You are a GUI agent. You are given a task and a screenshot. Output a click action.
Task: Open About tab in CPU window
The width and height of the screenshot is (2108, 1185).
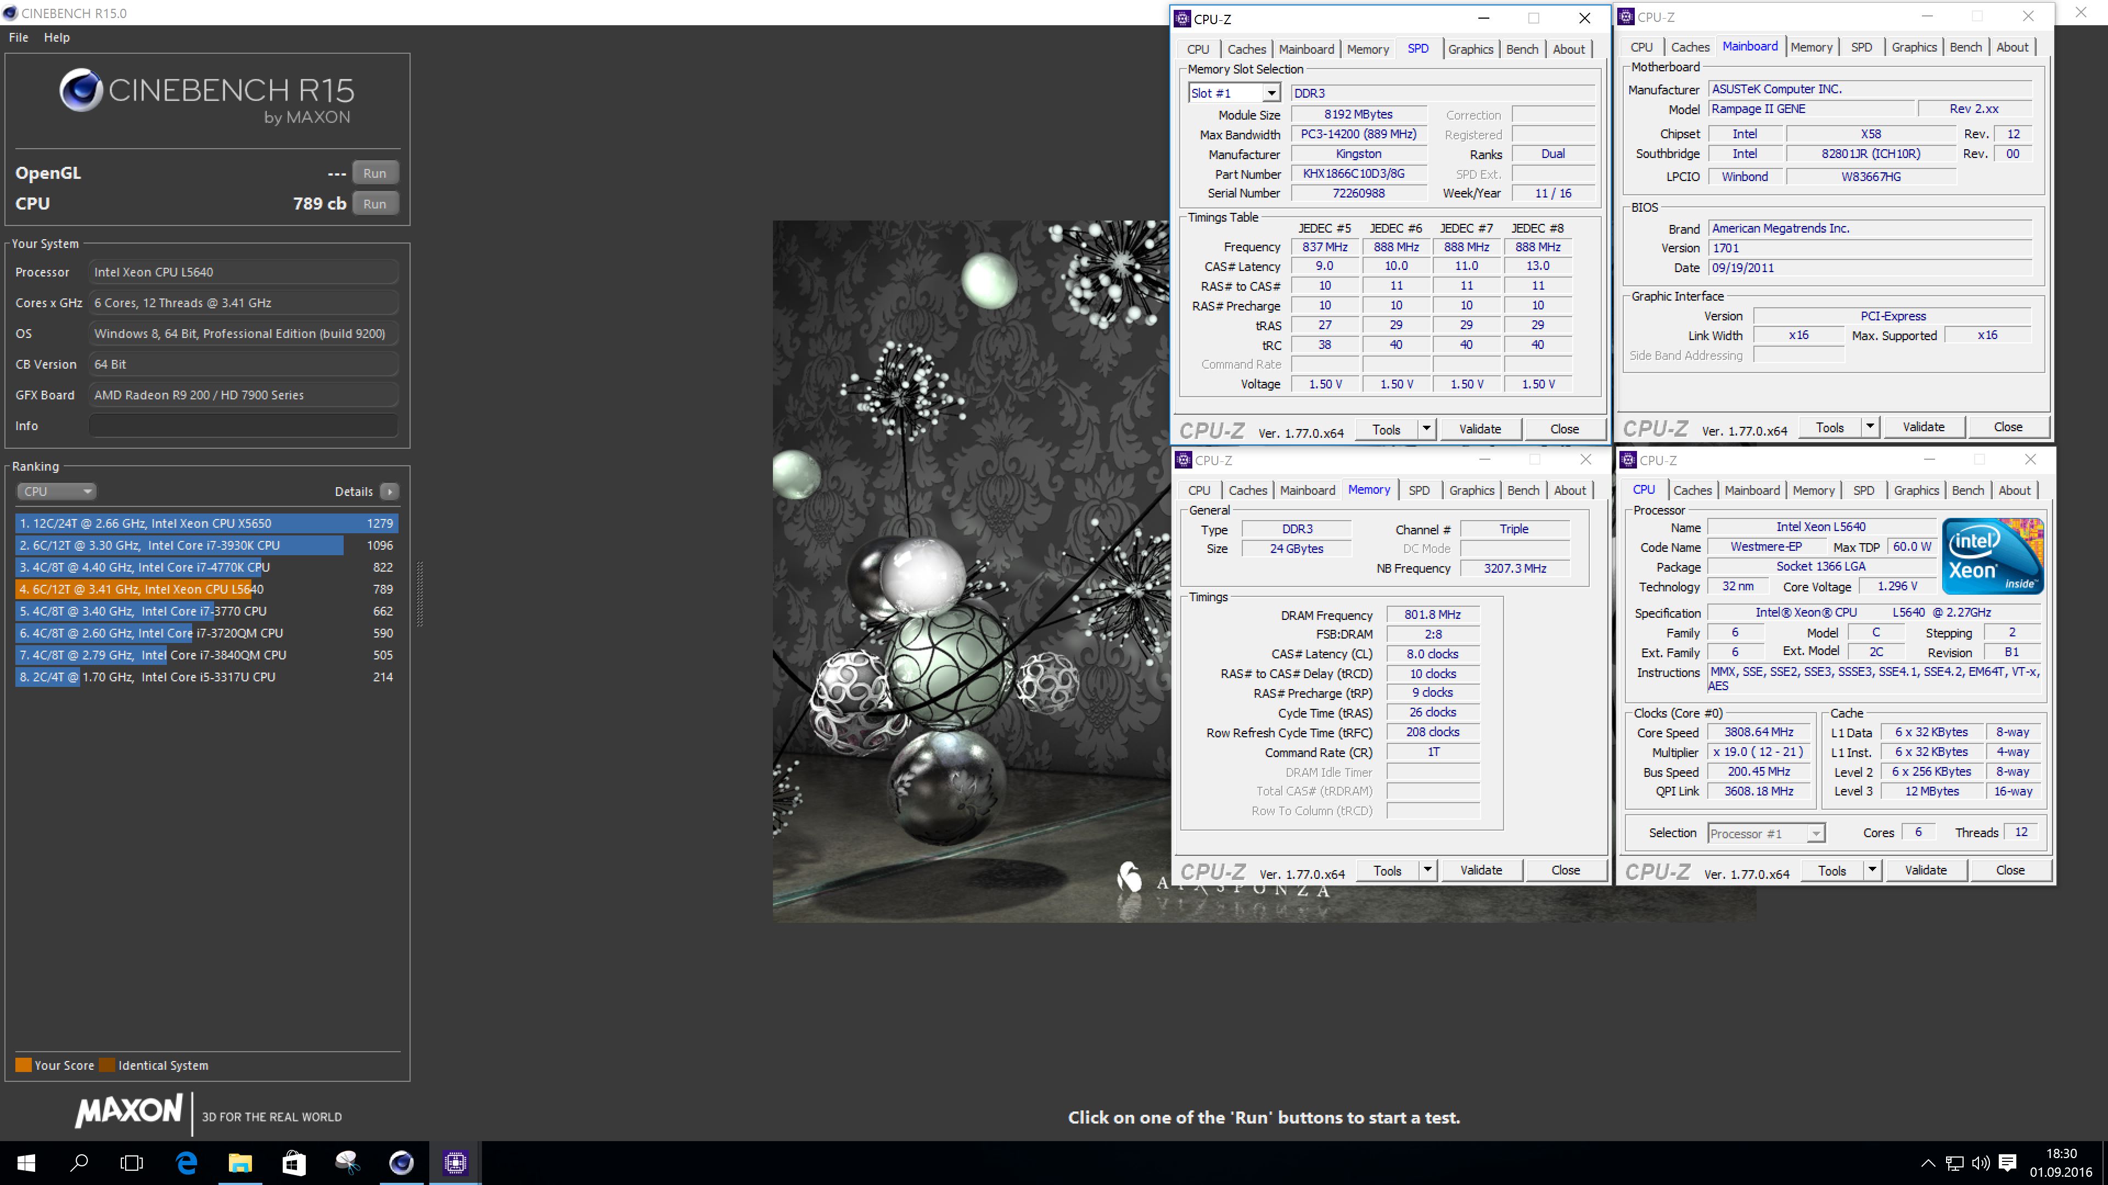[x=2014, y=490]
